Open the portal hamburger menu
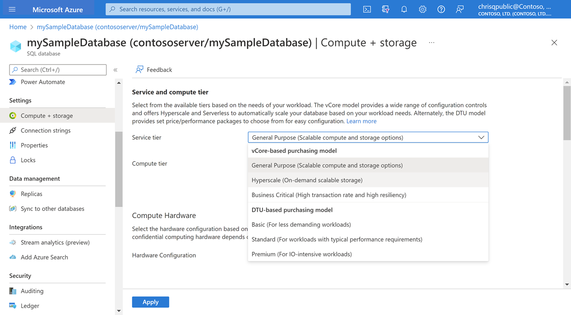 [x=12, y=10]
